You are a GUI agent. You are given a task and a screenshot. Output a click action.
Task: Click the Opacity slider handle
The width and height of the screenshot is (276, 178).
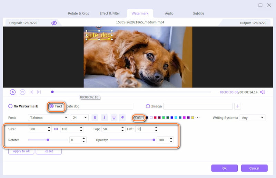tap(154, 140)
